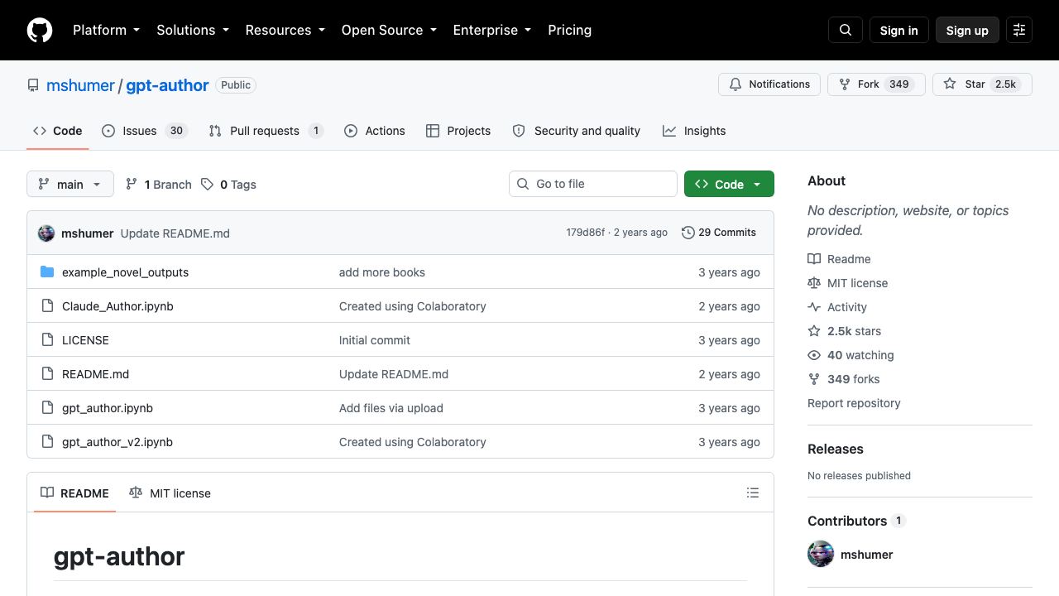Click the Notifications bell button
The height and width of the screenshot is (596, 1059).
coord(769,84)
